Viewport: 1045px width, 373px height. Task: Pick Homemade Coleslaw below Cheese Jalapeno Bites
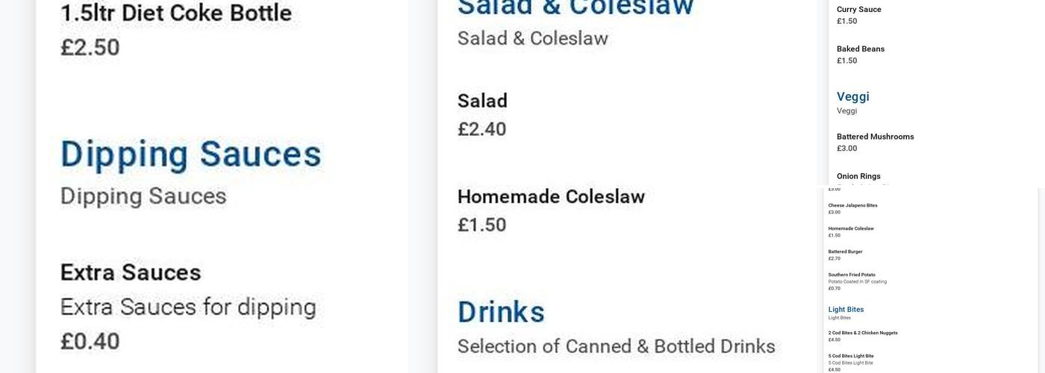(850, 228)
